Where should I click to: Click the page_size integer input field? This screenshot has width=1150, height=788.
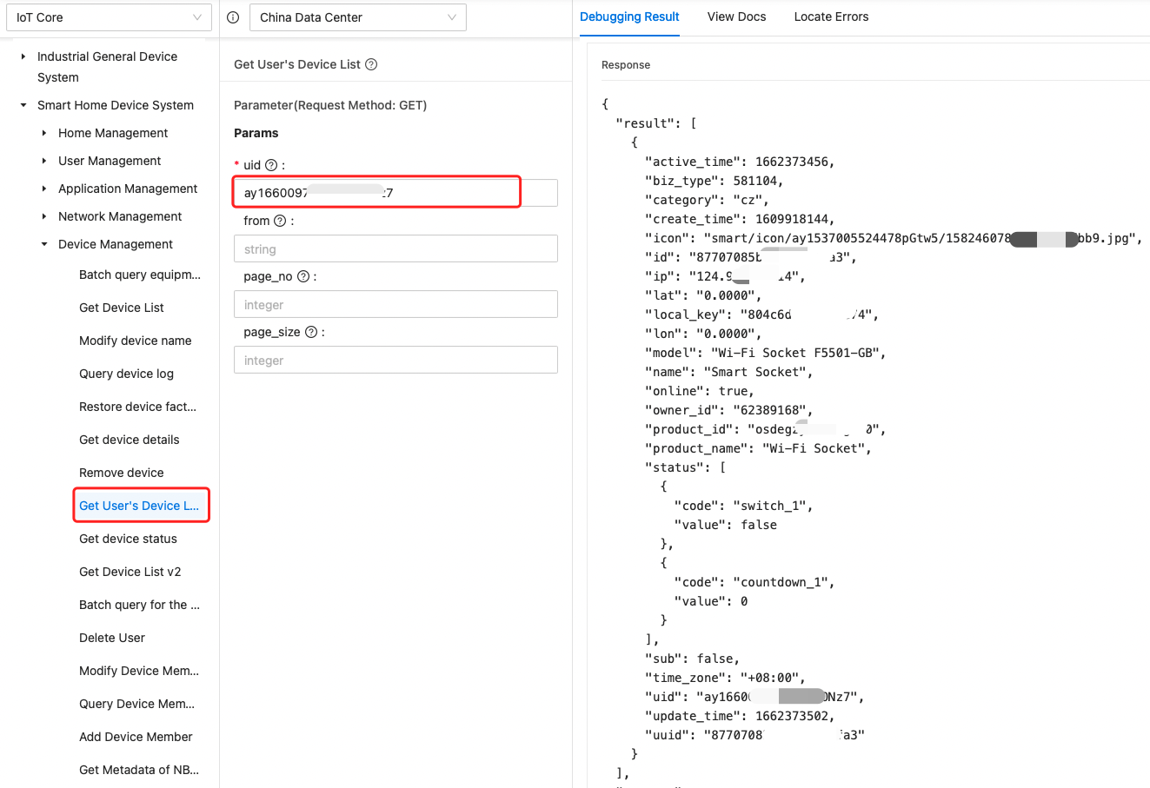click(x=396, y=360)
